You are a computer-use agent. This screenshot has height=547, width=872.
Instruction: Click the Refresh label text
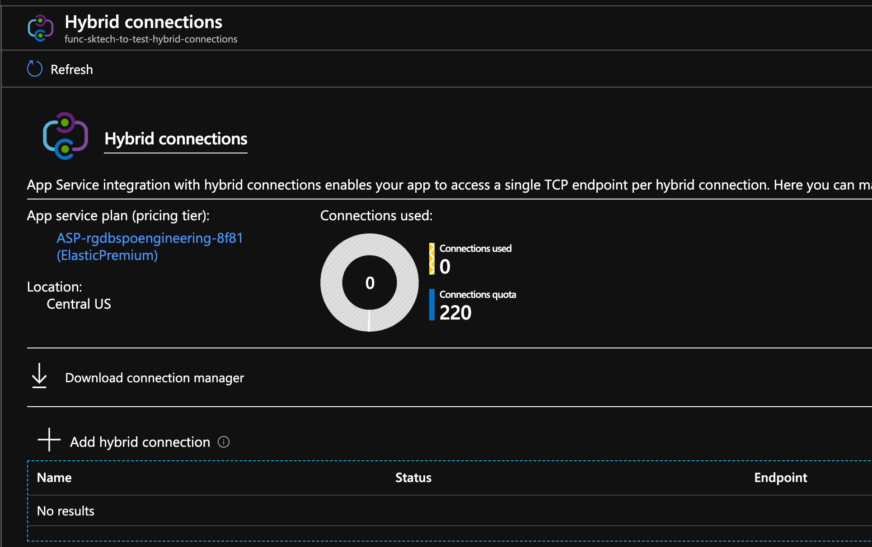(72, 70)
